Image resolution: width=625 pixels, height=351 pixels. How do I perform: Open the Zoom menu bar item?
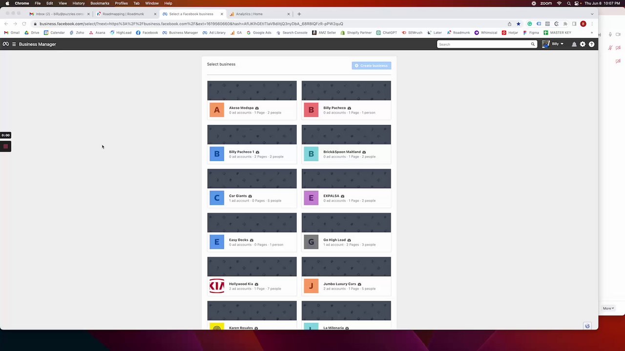click(x=546, y=3)
